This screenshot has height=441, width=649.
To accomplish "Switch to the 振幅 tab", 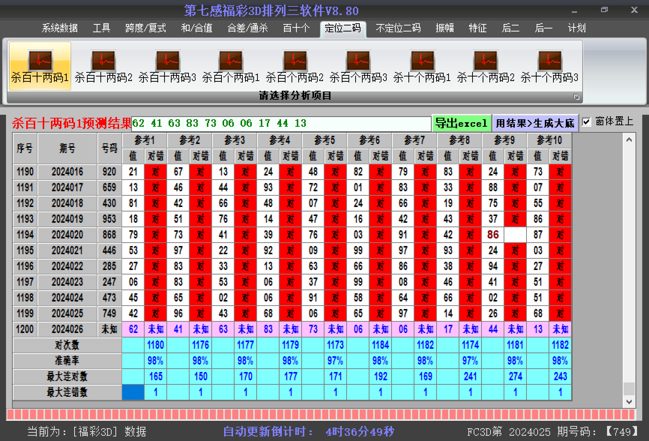I will 444,28.
